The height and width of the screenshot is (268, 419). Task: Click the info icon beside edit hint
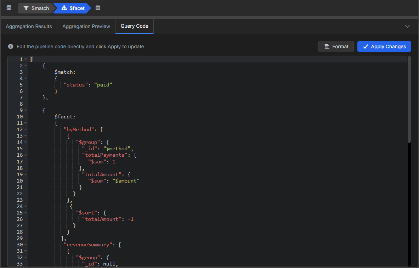tap(11, 46)
